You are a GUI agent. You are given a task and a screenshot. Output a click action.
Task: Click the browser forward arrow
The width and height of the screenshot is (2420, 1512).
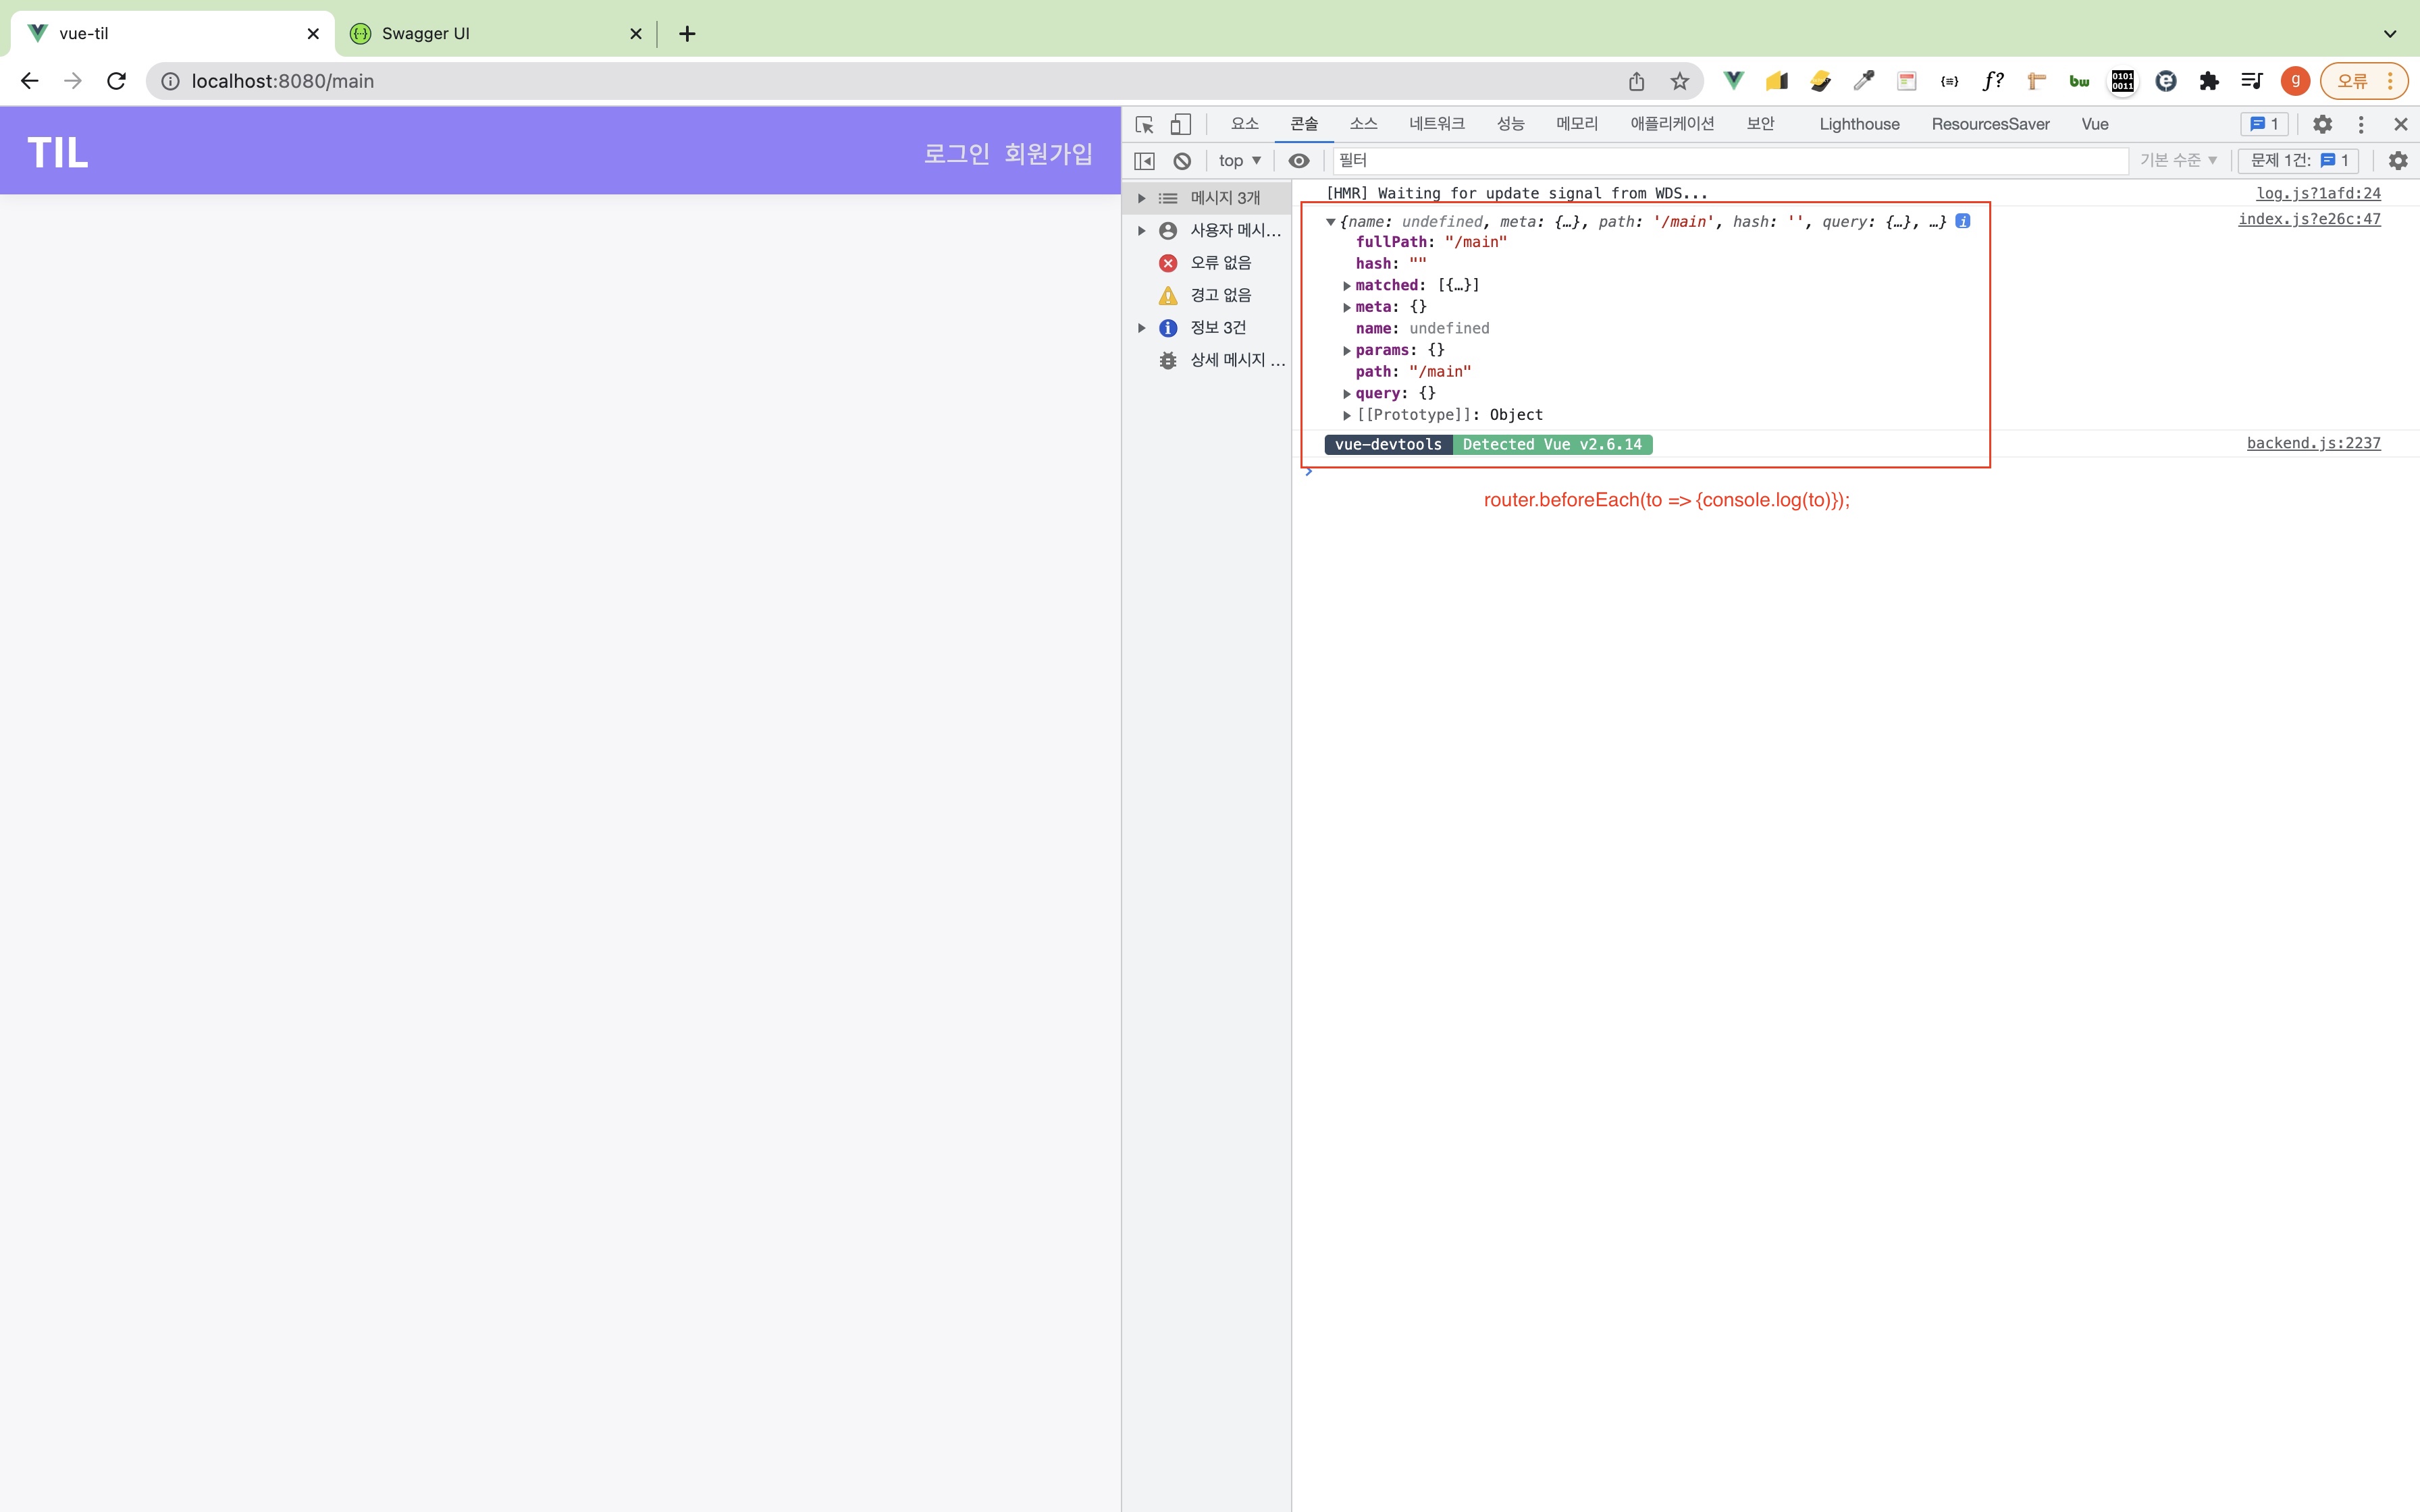tap(72, 81)
